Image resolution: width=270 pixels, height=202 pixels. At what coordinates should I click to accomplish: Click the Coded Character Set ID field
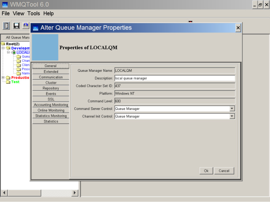175,86
